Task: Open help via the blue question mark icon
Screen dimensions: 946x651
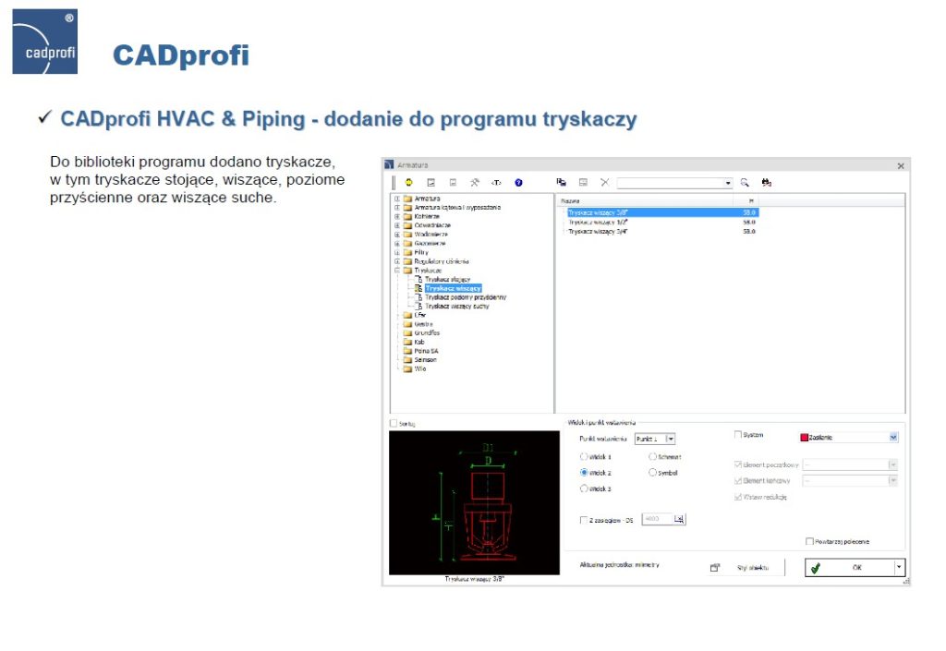Action: click(518, 182)
